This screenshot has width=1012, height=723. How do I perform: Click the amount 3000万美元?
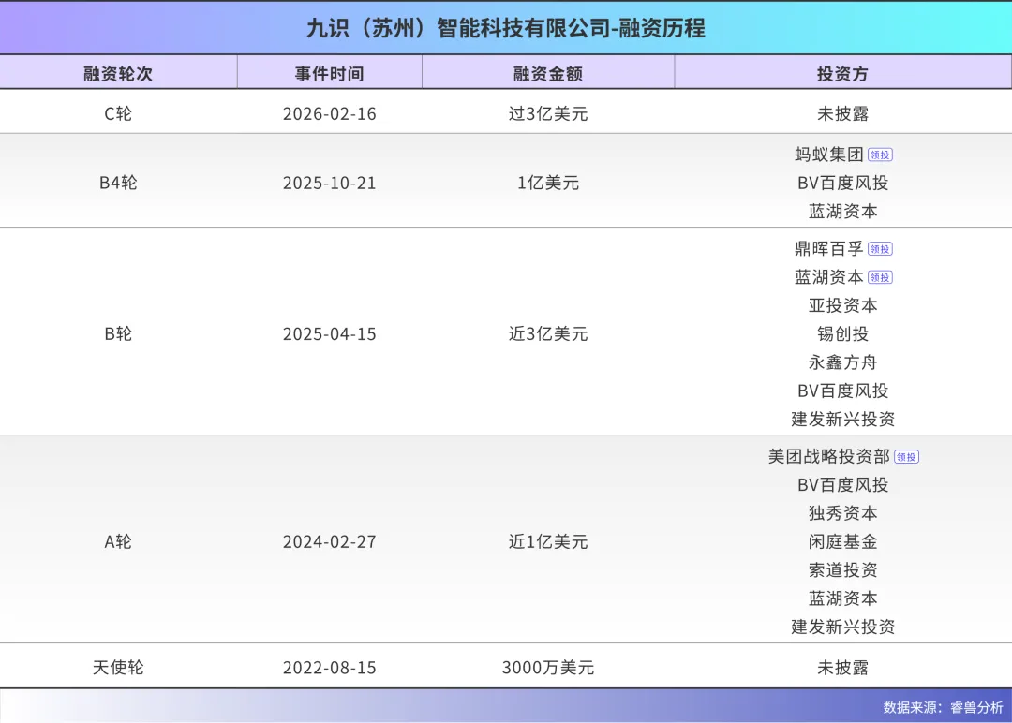tap(548, 667)
